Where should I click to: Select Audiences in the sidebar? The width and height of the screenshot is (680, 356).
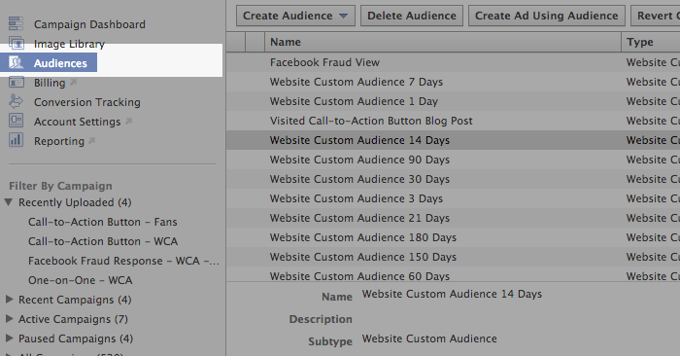[x=60, y=63]
